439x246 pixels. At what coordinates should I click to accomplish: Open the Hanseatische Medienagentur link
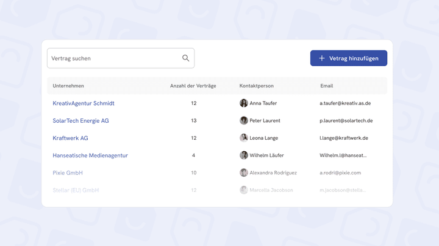coord(90,155)
